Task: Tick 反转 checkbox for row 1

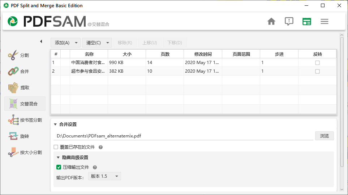Action: point(317,63)
